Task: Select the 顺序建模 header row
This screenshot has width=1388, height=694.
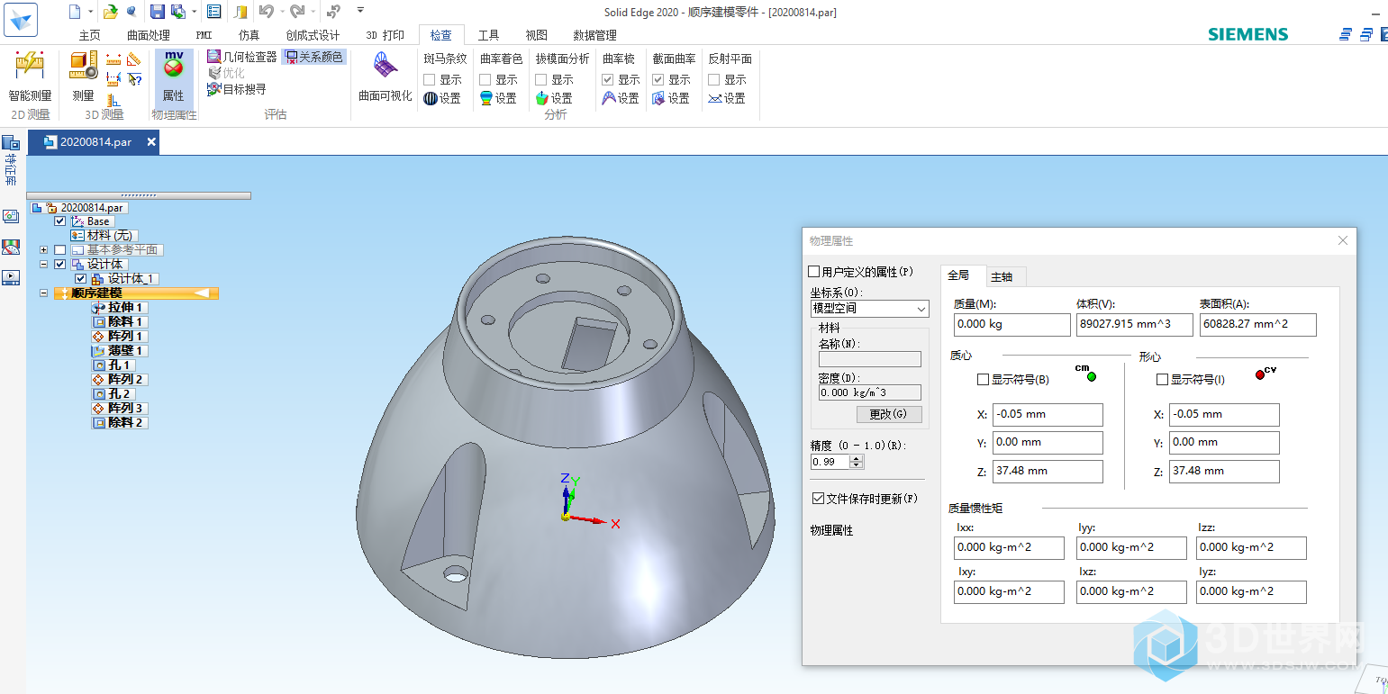Action: [x=136, y=293]
